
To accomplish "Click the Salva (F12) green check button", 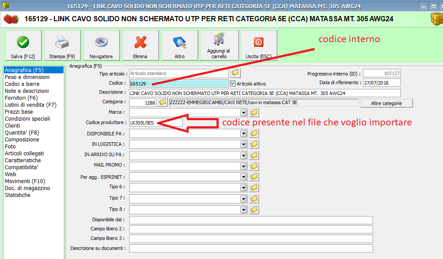I will pos(23,46).
